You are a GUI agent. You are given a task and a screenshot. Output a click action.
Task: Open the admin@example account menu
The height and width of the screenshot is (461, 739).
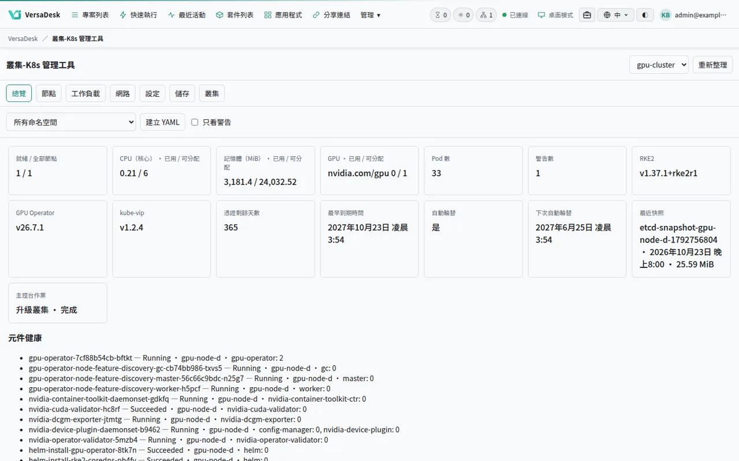click(x=700, y=15)
